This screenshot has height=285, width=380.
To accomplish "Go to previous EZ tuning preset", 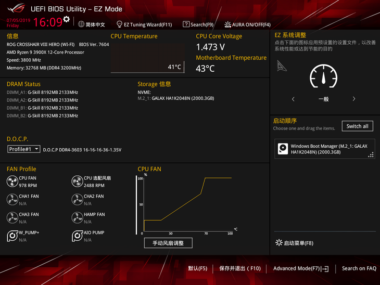I will click(293, 99).
